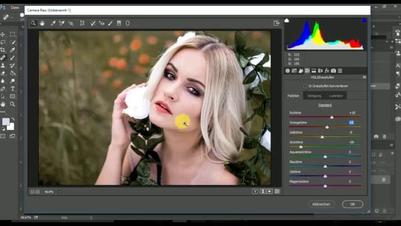Image resolution: width=401 pixels, height=226 pixels.
Task: Select the Spot Removal tool
Action: [x=93, y=23]
